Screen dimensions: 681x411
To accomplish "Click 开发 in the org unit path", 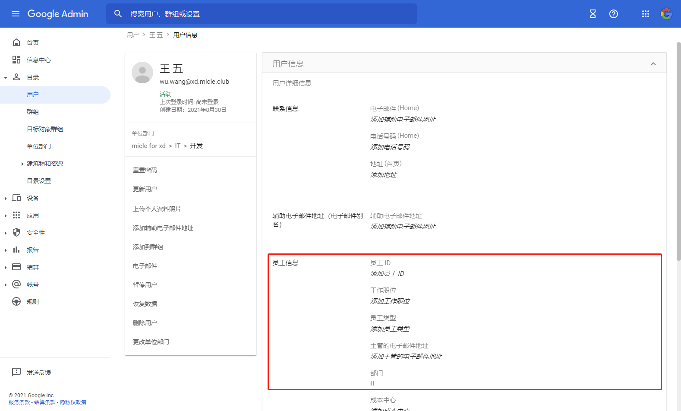I will [x=196, y=146].
